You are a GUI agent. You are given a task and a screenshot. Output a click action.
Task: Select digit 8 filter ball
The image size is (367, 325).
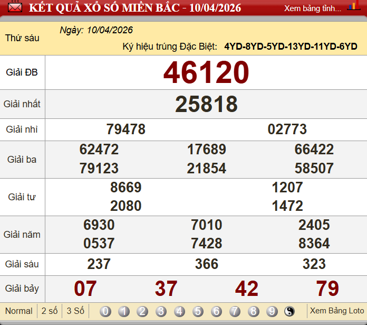click(254, 311)
